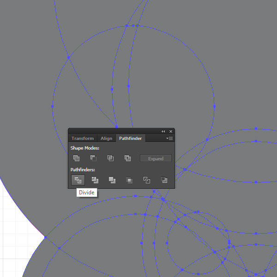Image resolution: width=277 pixels, height=277 pixels.
Task: Click the Expand button
Action: point(156,158)
